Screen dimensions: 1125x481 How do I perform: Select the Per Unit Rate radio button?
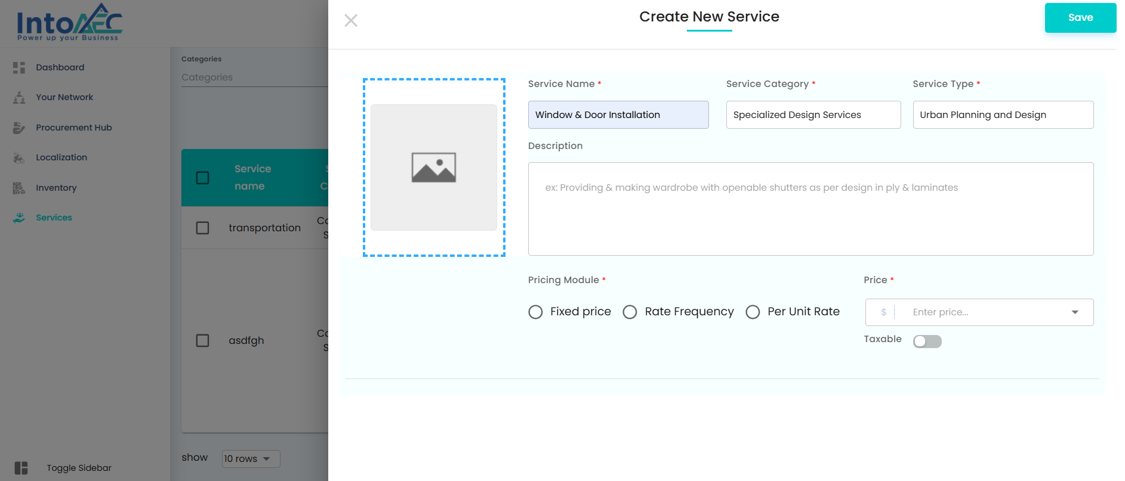coord(753,312)
